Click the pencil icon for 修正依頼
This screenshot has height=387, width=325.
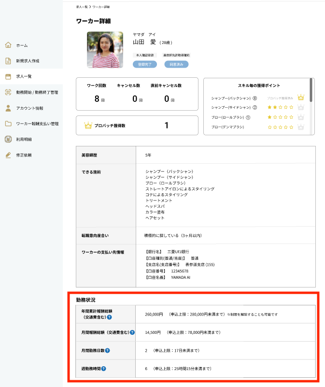point(8,155)
